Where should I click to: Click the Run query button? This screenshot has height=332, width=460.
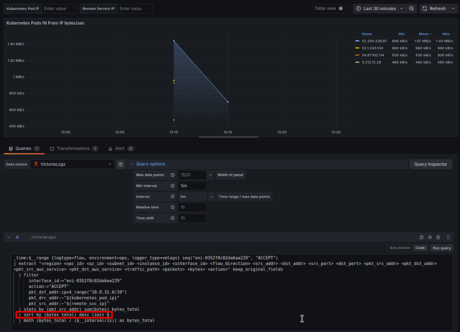[x=442, y=248]
